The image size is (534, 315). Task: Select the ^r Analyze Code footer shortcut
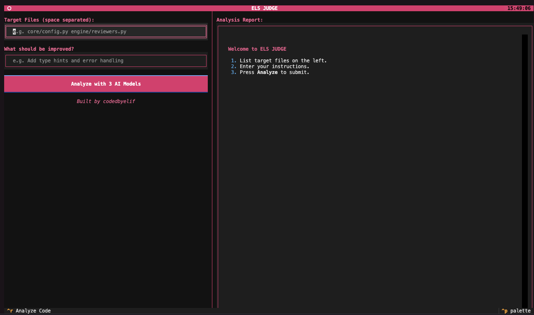(29, 311)
